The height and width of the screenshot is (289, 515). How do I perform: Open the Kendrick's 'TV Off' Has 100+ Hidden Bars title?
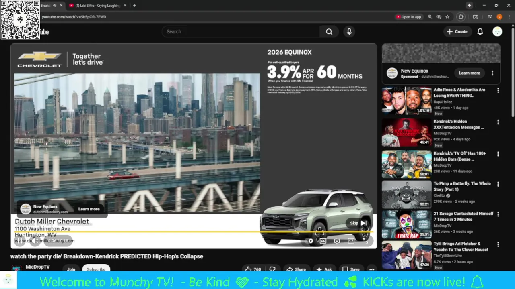(459, 156)
